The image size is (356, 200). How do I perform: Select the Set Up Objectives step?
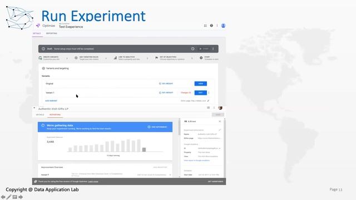(x=170, y=58)
